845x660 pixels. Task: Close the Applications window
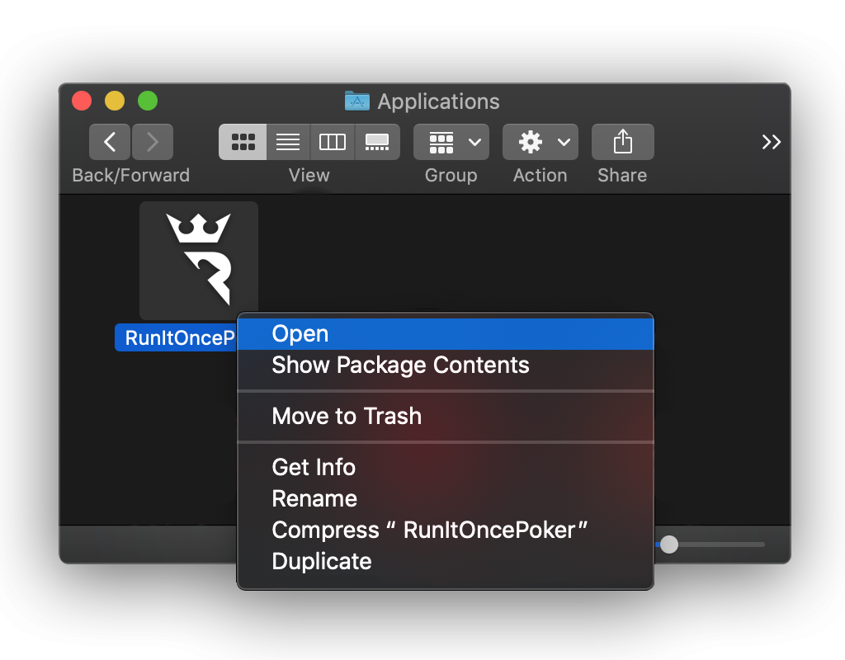pyautogui.click(x=82, y=101)
